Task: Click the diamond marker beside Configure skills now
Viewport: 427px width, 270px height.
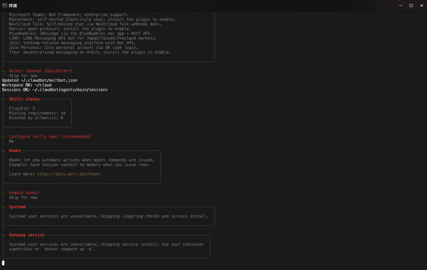Action: coord(4,137)
